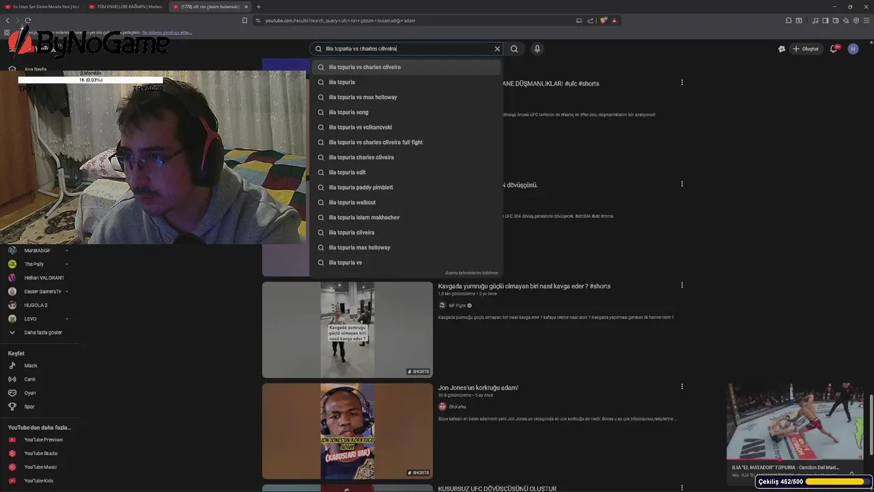The image size is (874, 492).
Task: Open a new browser tab
Action: pos(258,7)
